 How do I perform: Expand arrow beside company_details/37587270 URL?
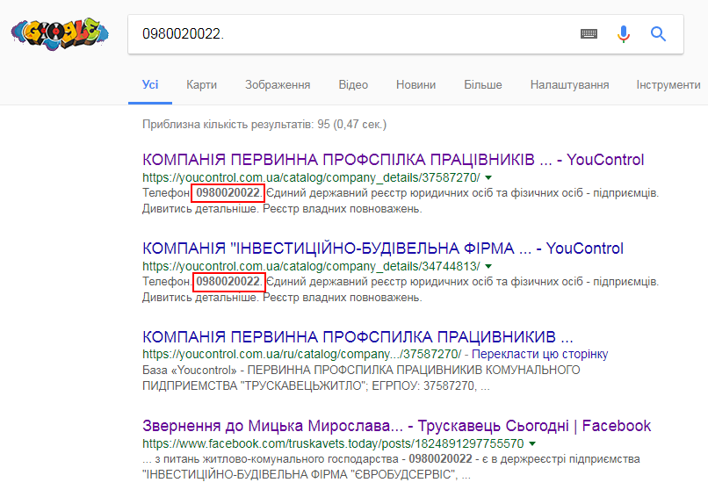[x=488, y=177]
